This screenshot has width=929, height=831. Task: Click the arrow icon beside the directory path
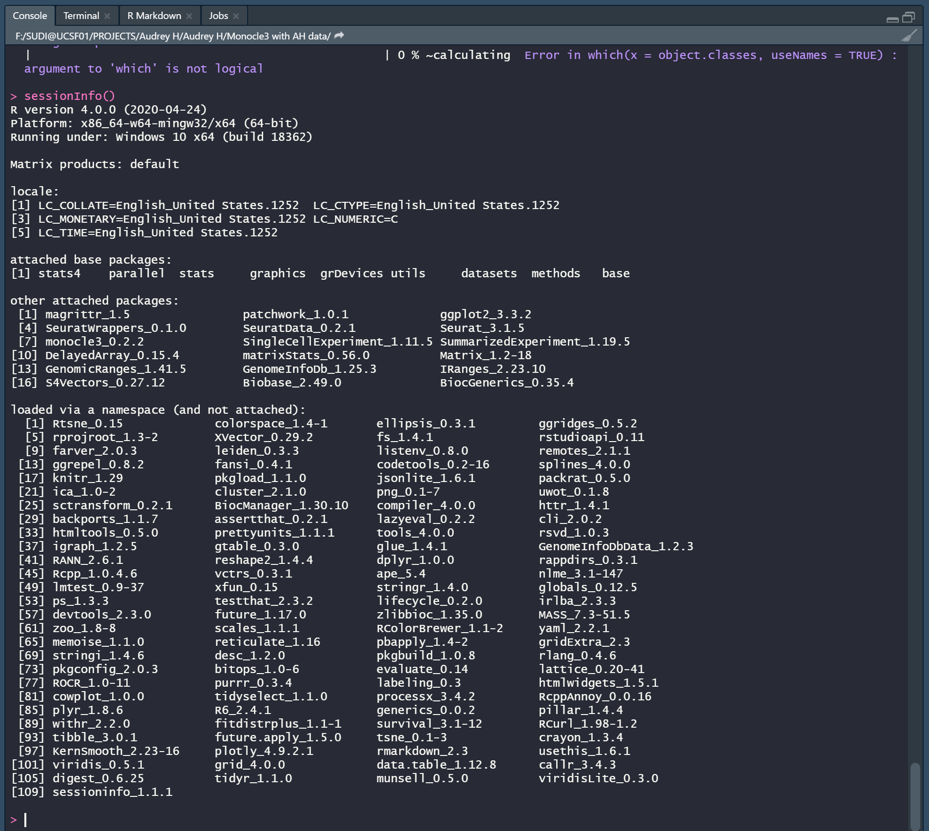(338, 35)
